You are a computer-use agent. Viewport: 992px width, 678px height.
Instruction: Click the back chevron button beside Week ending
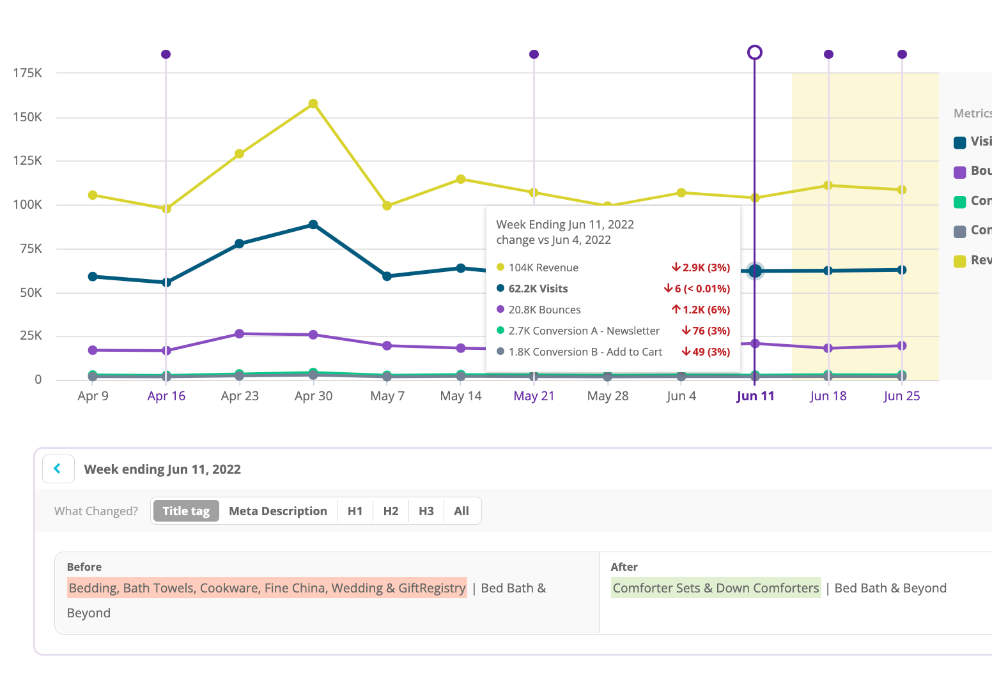[58, 469]
